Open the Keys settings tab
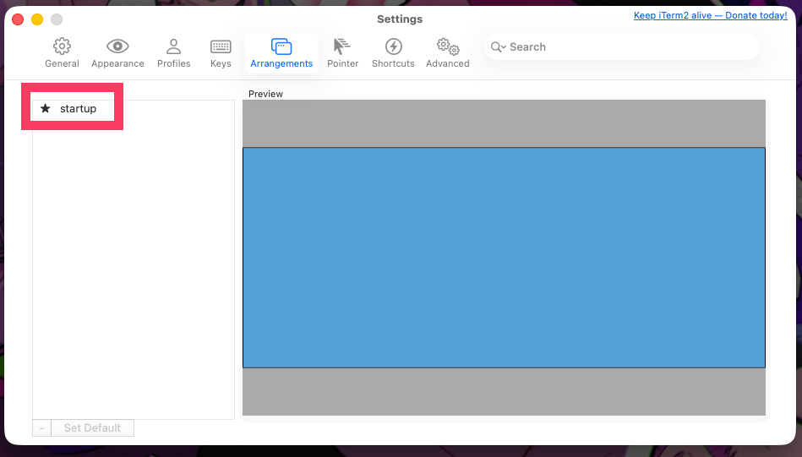Viewport: 802px width, 457px height. 221,53
